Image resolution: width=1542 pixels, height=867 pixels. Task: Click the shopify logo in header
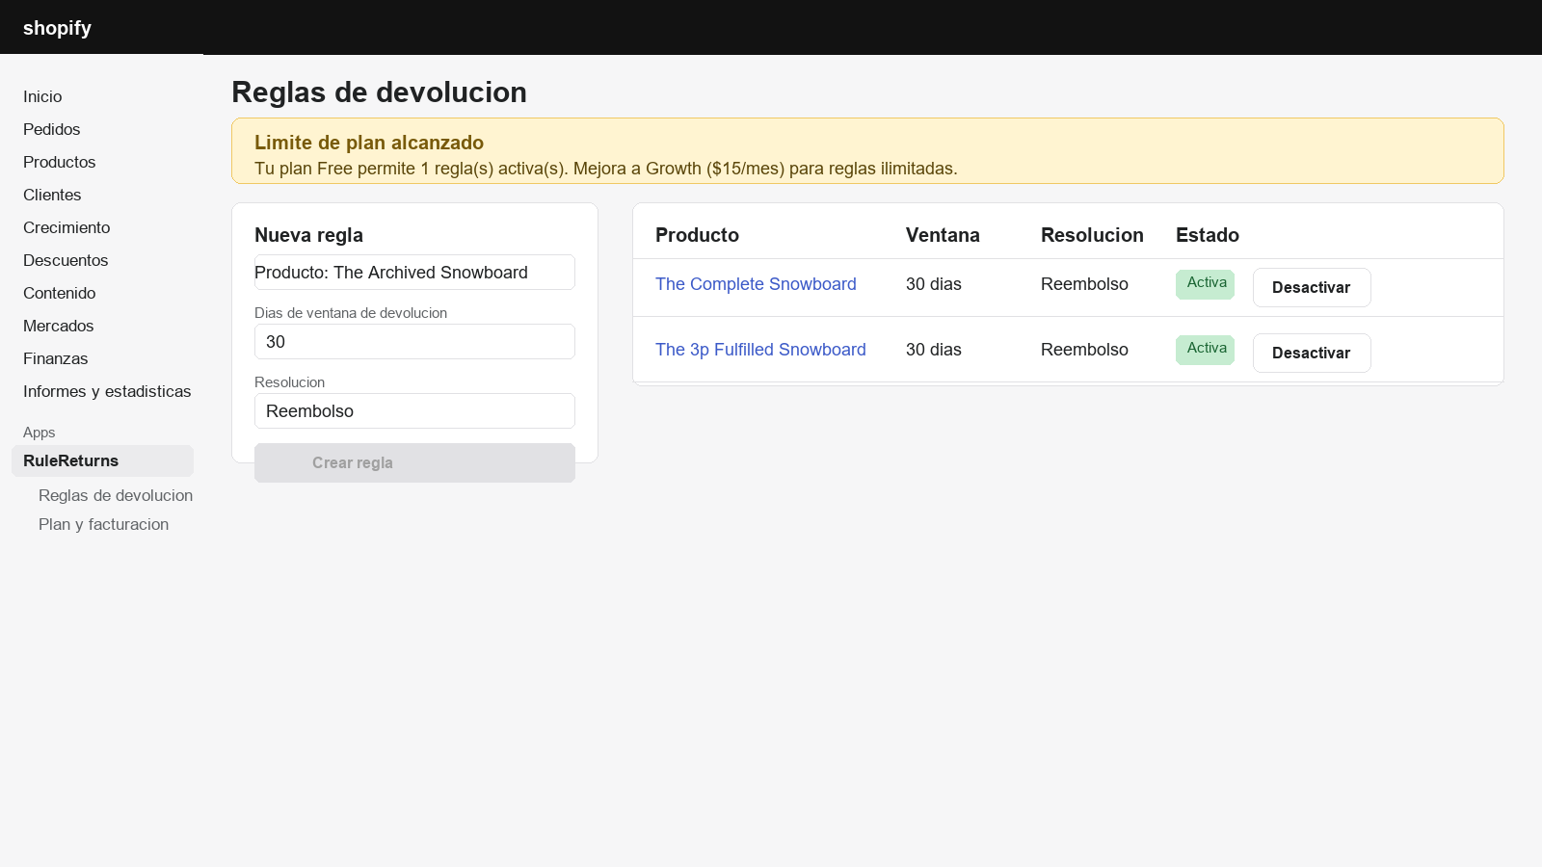click(57, 28)
